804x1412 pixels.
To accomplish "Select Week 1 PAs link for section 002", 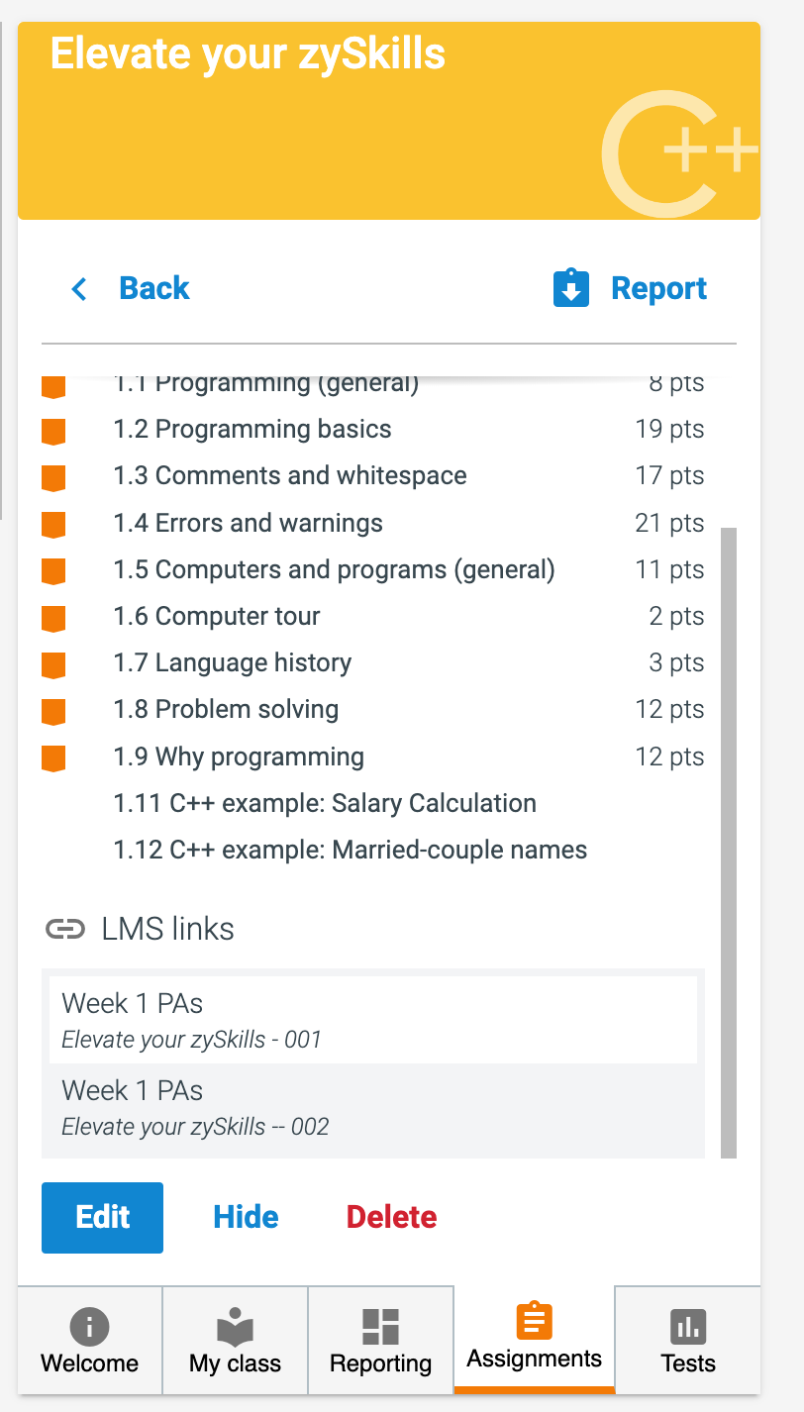I will pyautogui.click(x=372, y=1108).
